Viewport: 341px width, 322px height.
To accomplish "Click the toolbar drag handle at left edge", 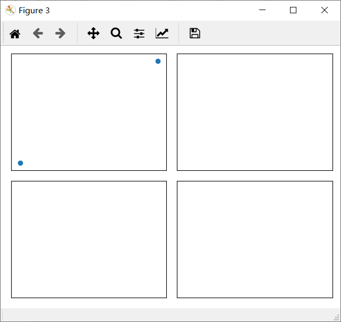I will [x=3, y=33].
